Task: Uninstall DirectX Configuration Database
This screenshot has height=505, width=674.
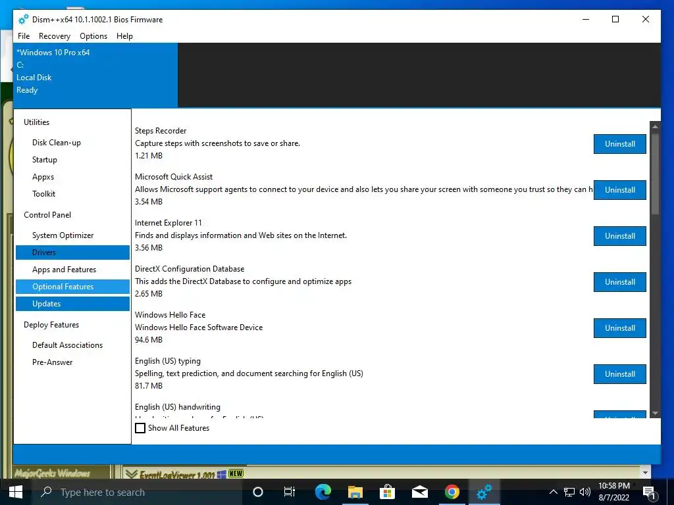Action: [620, 282]
